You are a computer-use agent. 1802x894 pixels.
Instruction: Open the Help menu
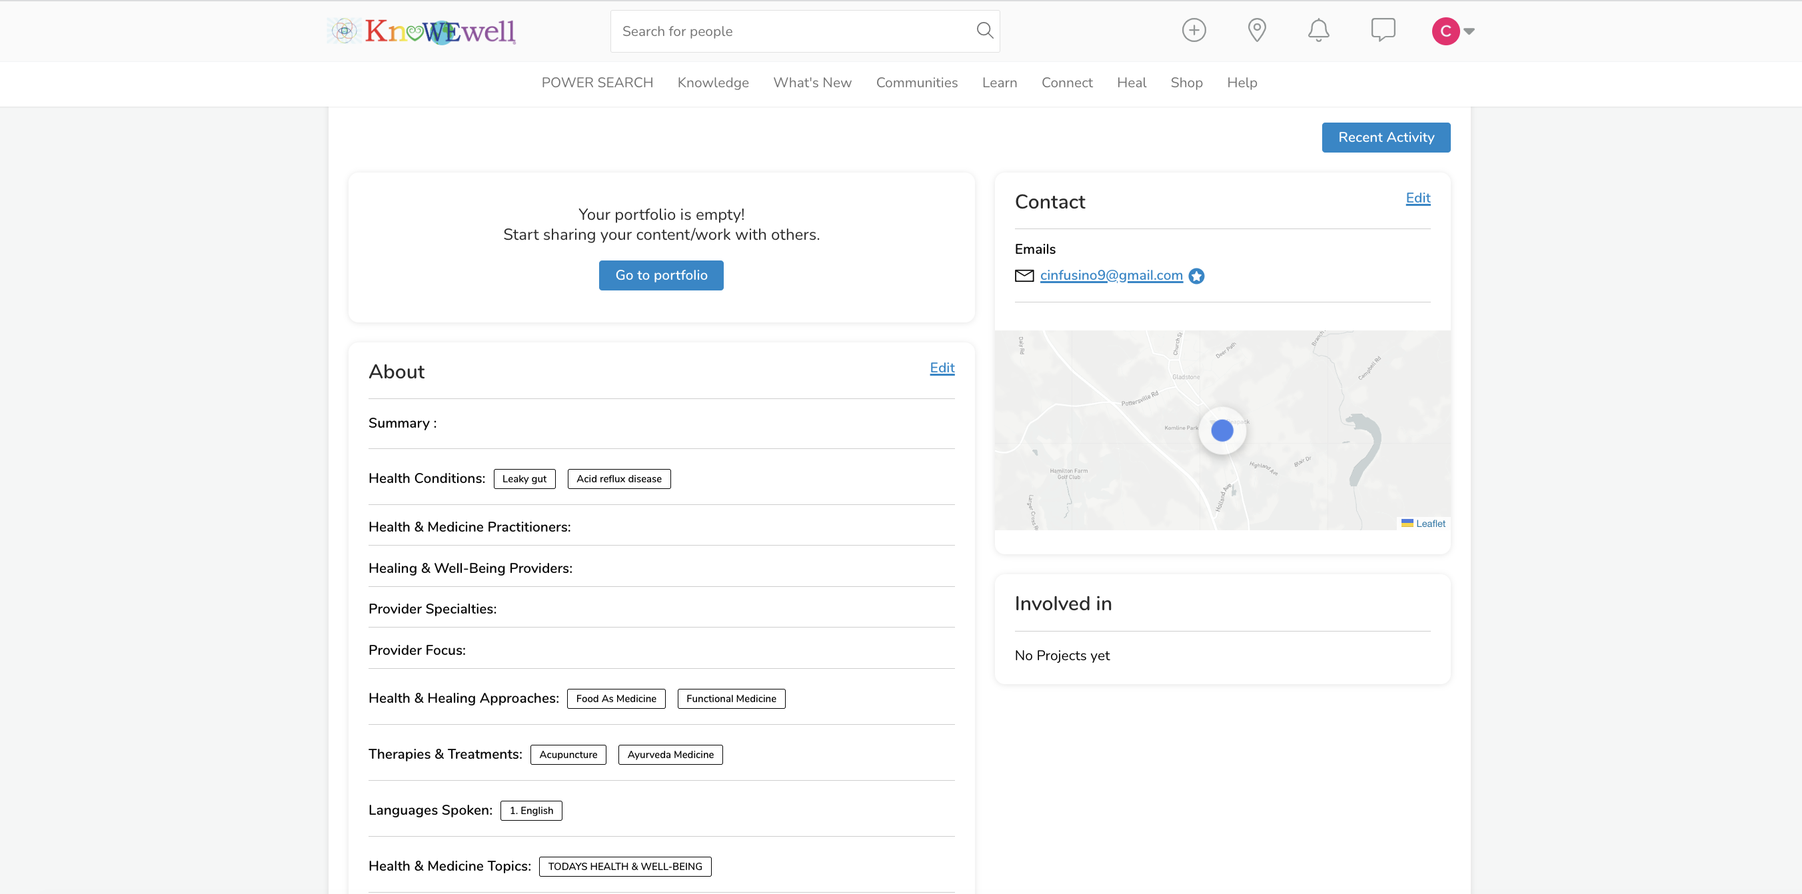click(1242, 83)
